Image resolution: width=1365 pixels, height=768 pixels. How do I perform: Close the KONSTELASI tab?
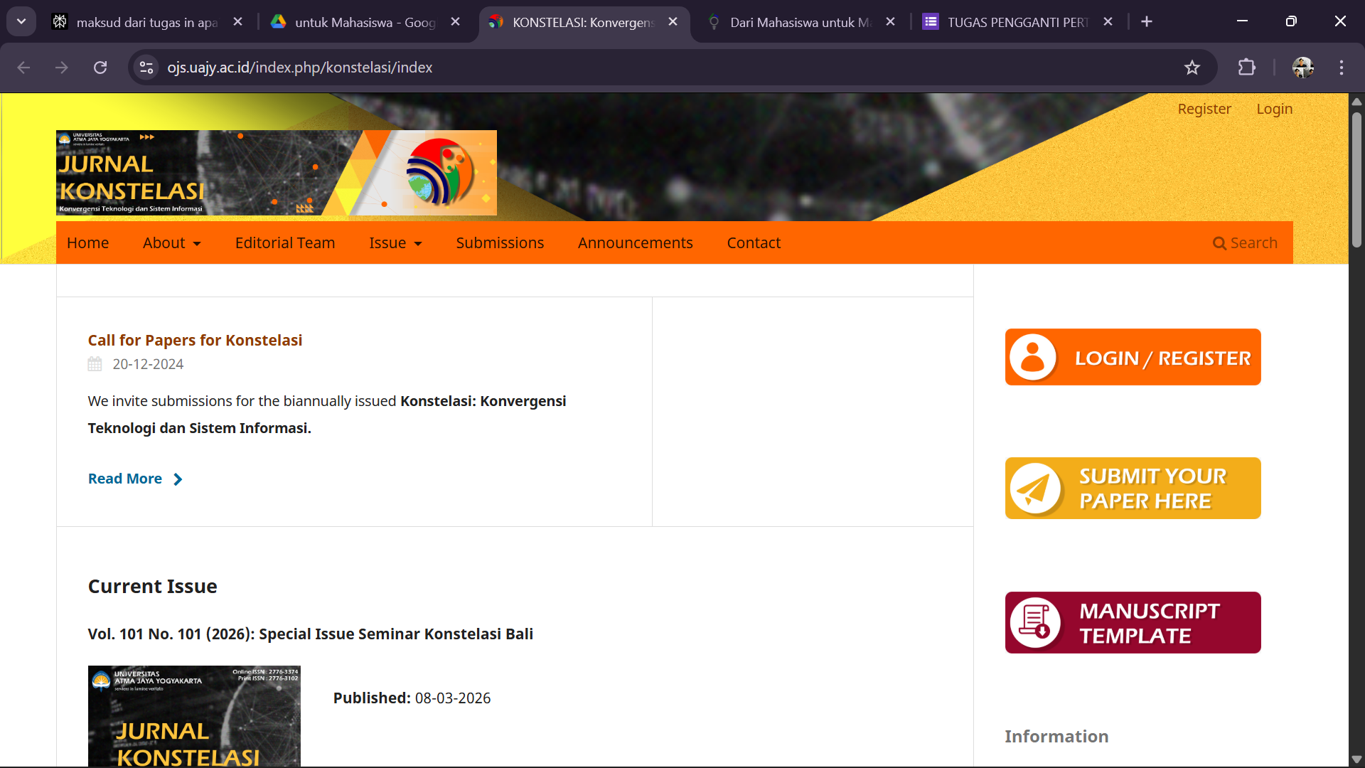(x=673, y=21)
